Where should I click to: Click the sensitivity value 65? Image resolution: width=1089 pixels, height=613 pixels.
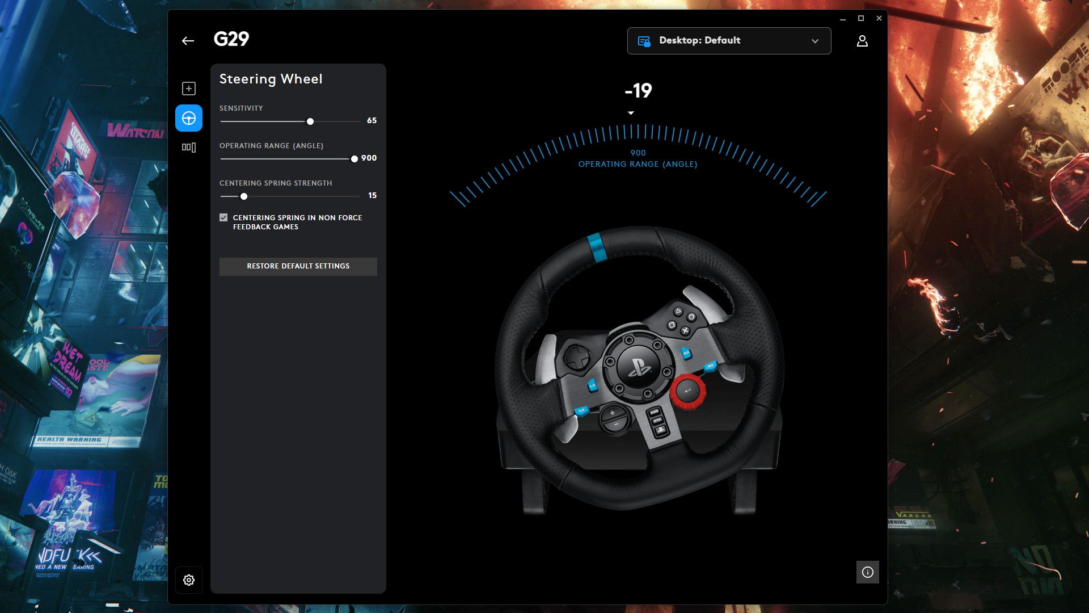(372, 120)
